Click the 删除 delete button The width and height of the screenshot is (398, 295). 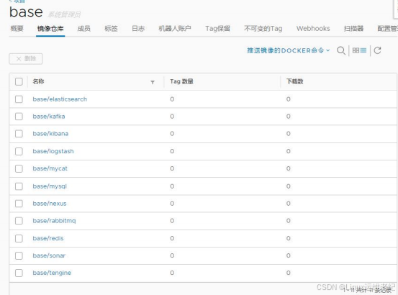(26, 59)
